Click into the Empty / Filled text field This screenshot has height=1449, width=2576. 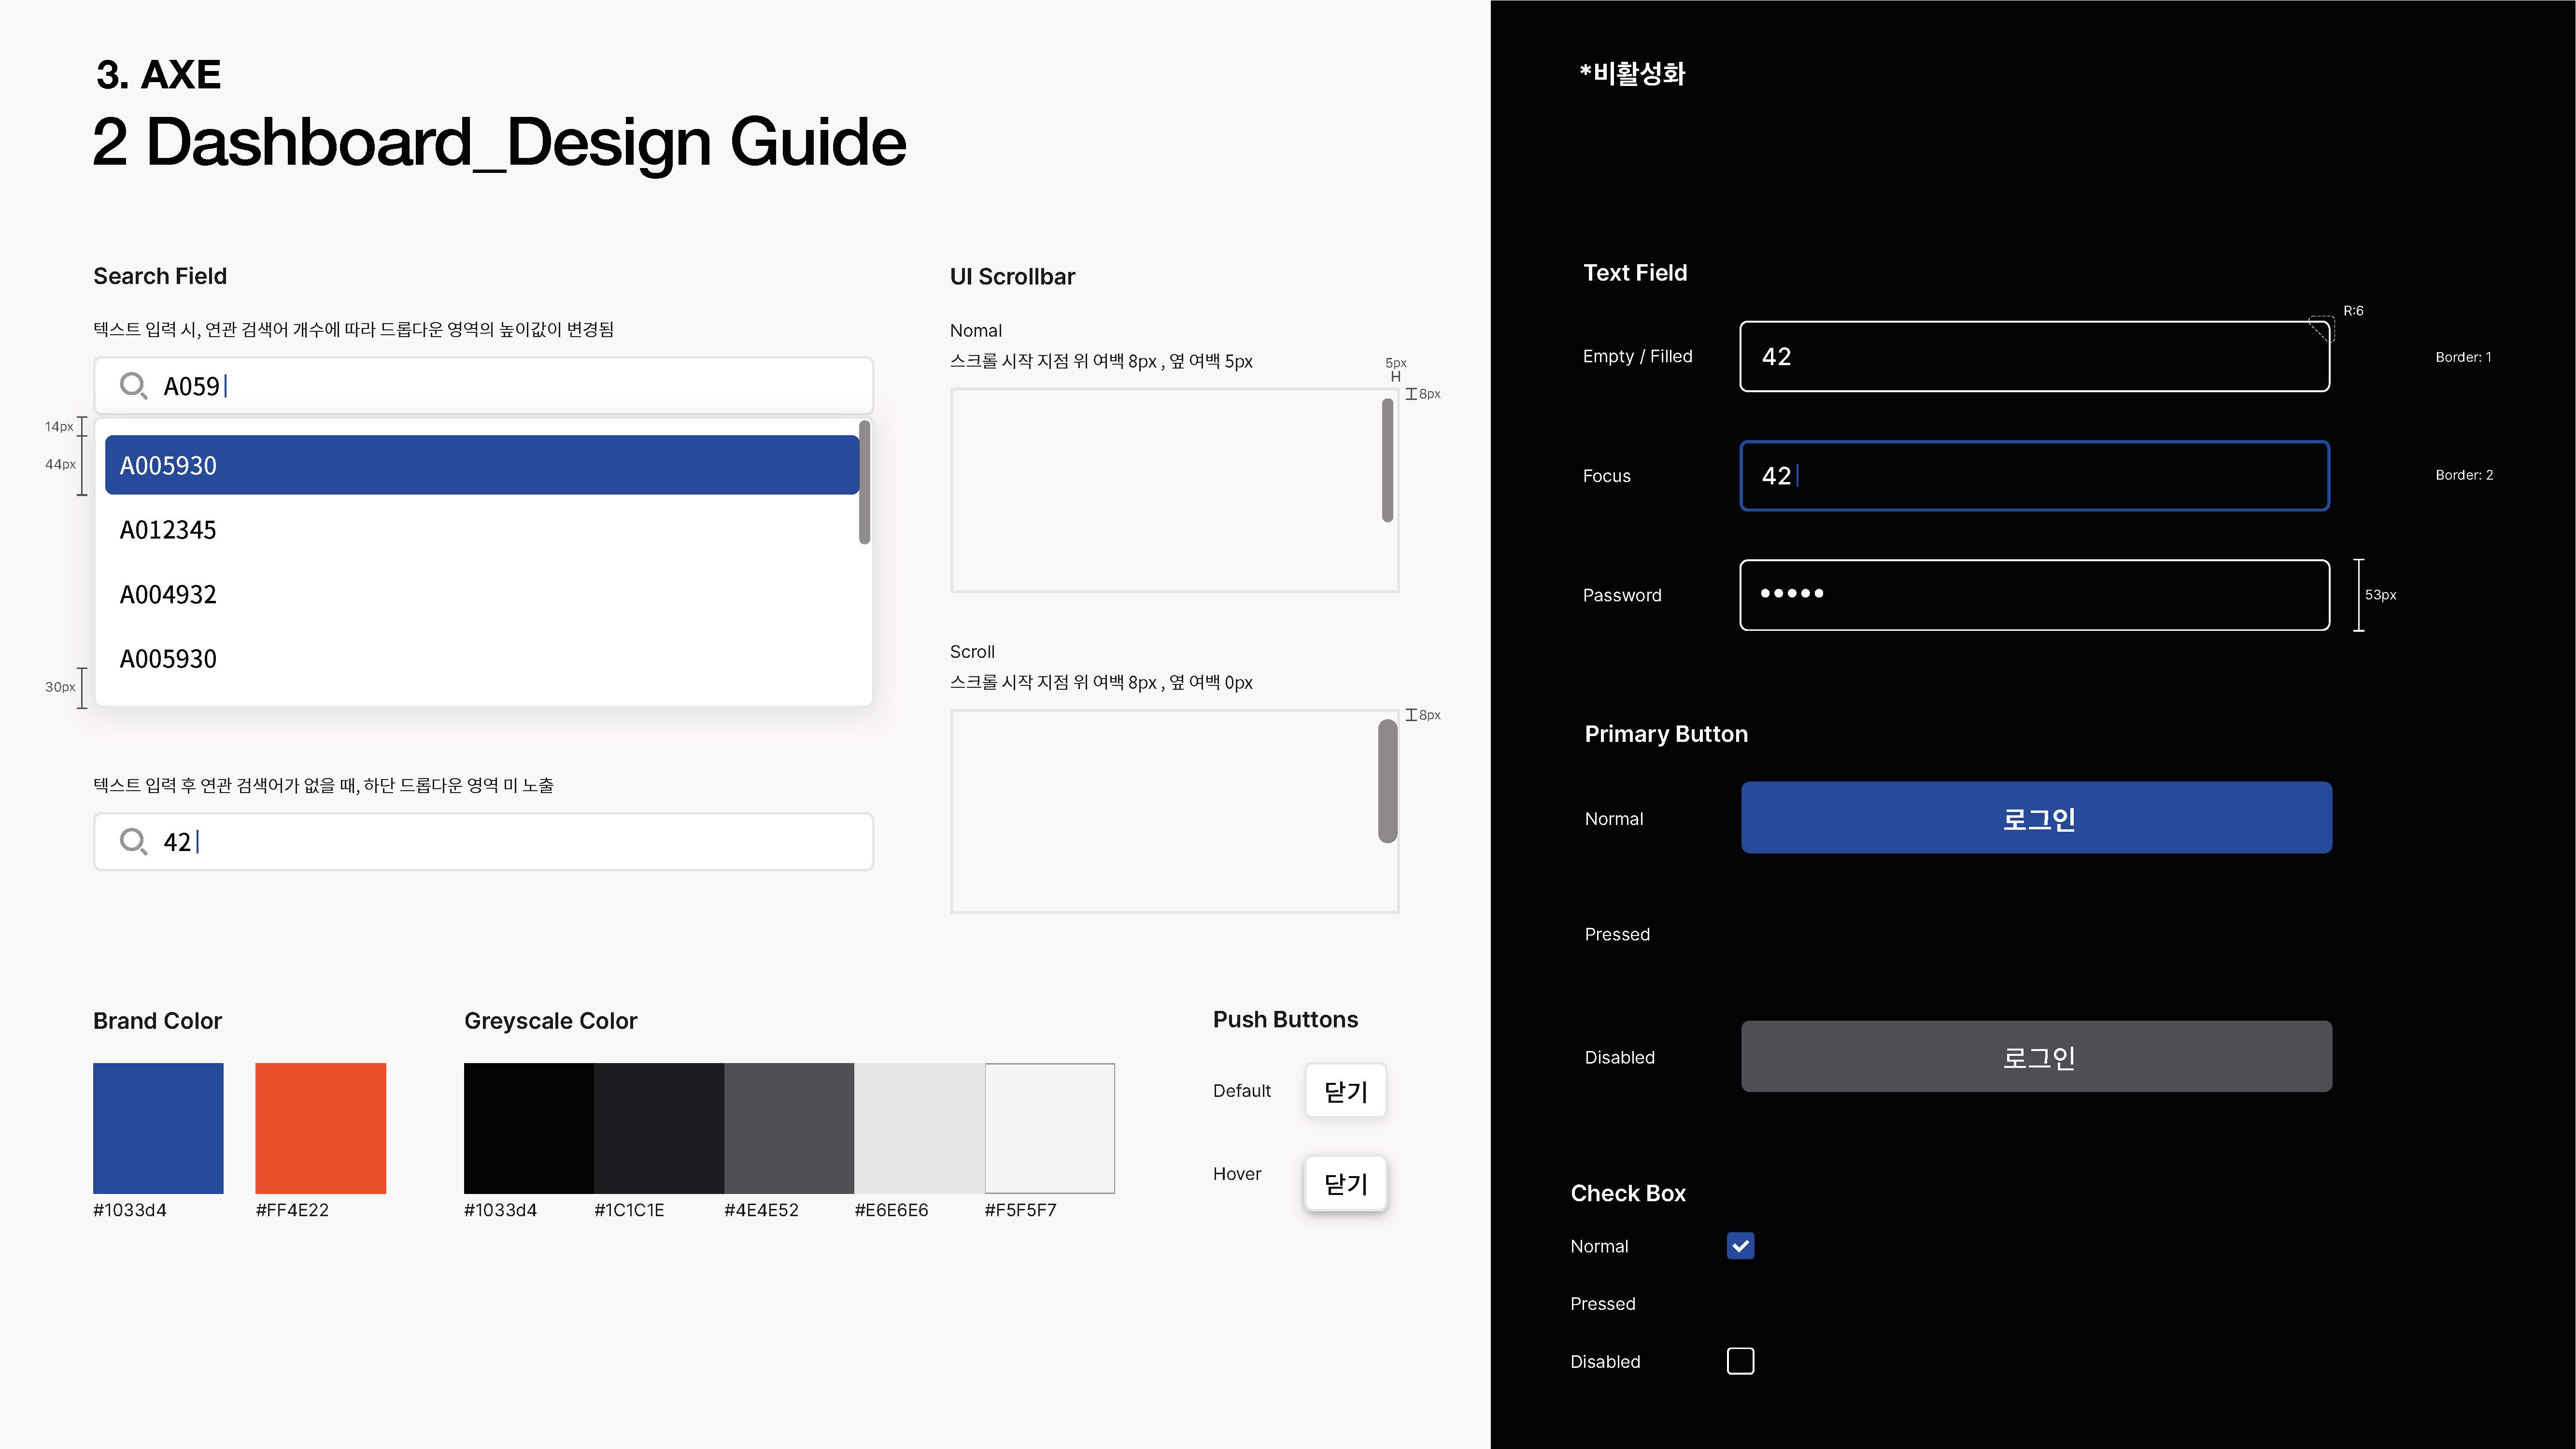tap(2034, 357)
